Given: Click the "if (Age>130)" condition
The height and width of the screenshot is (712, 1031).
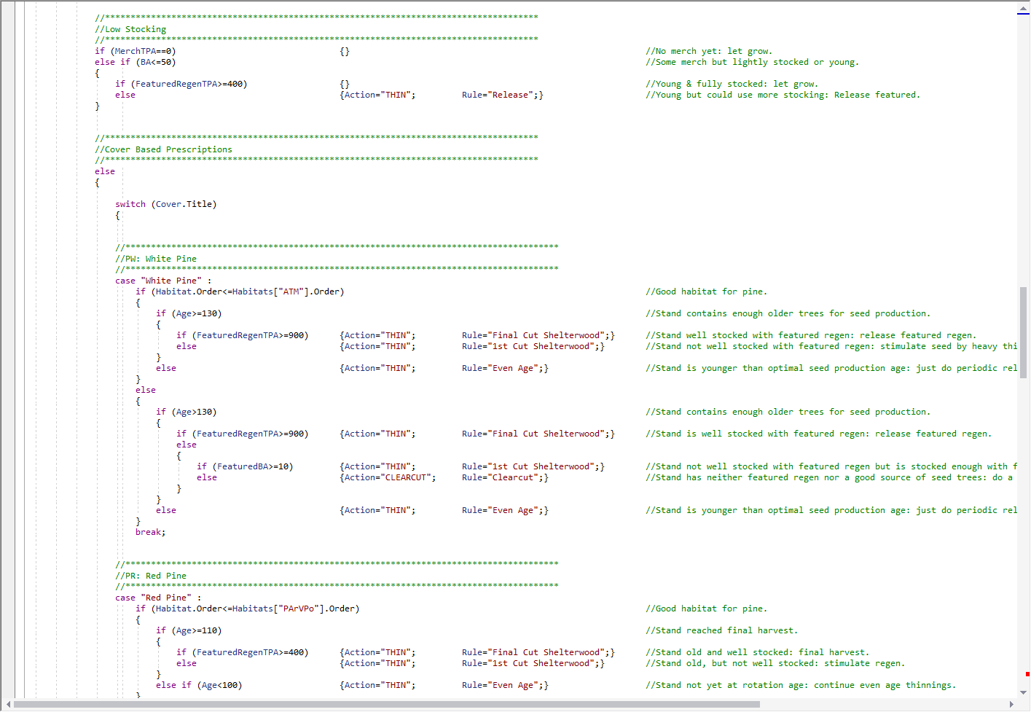Looking at the screenshot, I should coord(187,412).
